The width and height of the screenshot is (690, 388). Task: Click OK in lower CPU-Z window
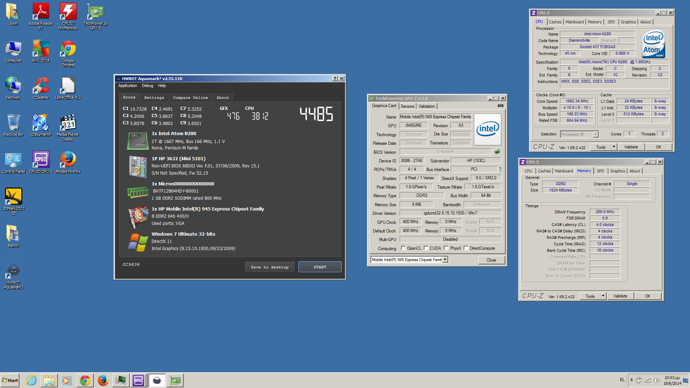tap(648, 296)
